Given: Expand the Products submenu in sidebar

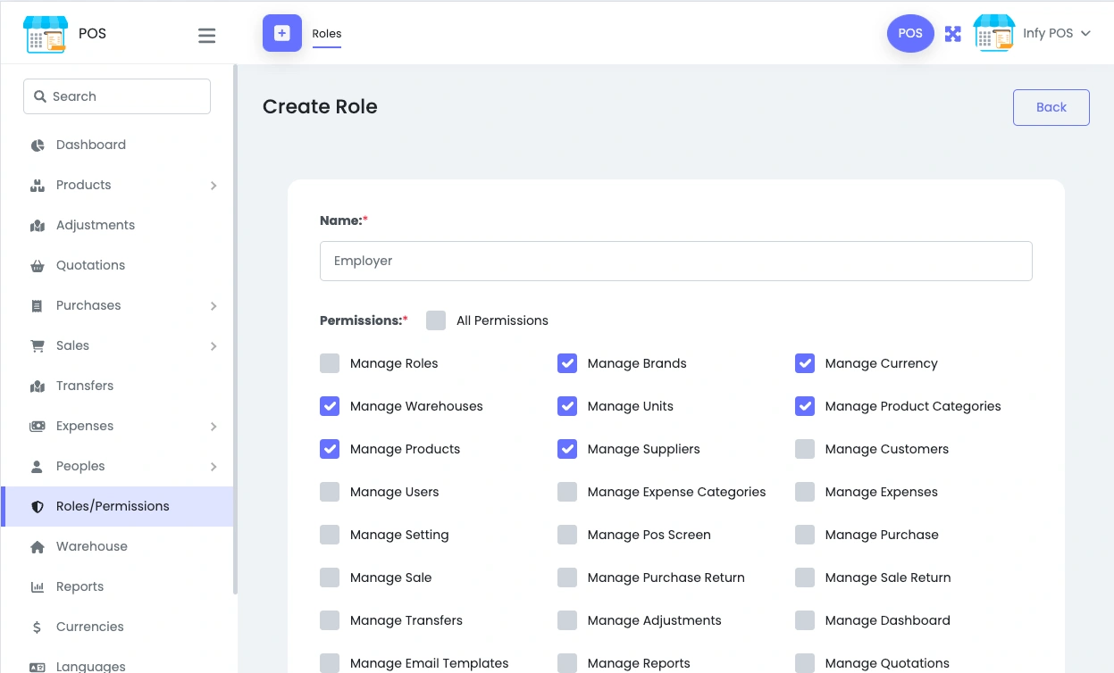Looking at the screenshot, I should click(x=214, y=186).
